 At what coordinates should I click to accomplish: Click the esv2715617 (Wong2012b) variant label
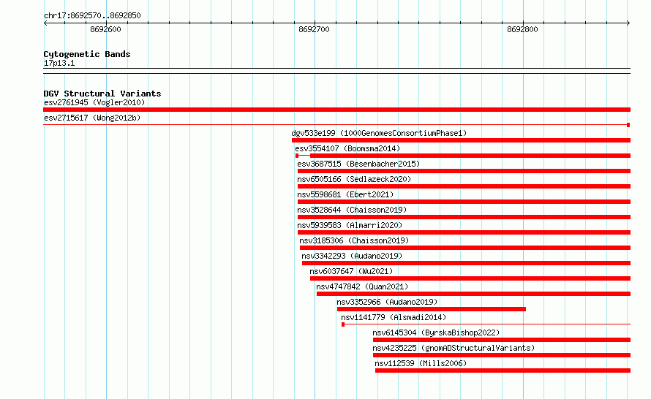click(92, 118)
